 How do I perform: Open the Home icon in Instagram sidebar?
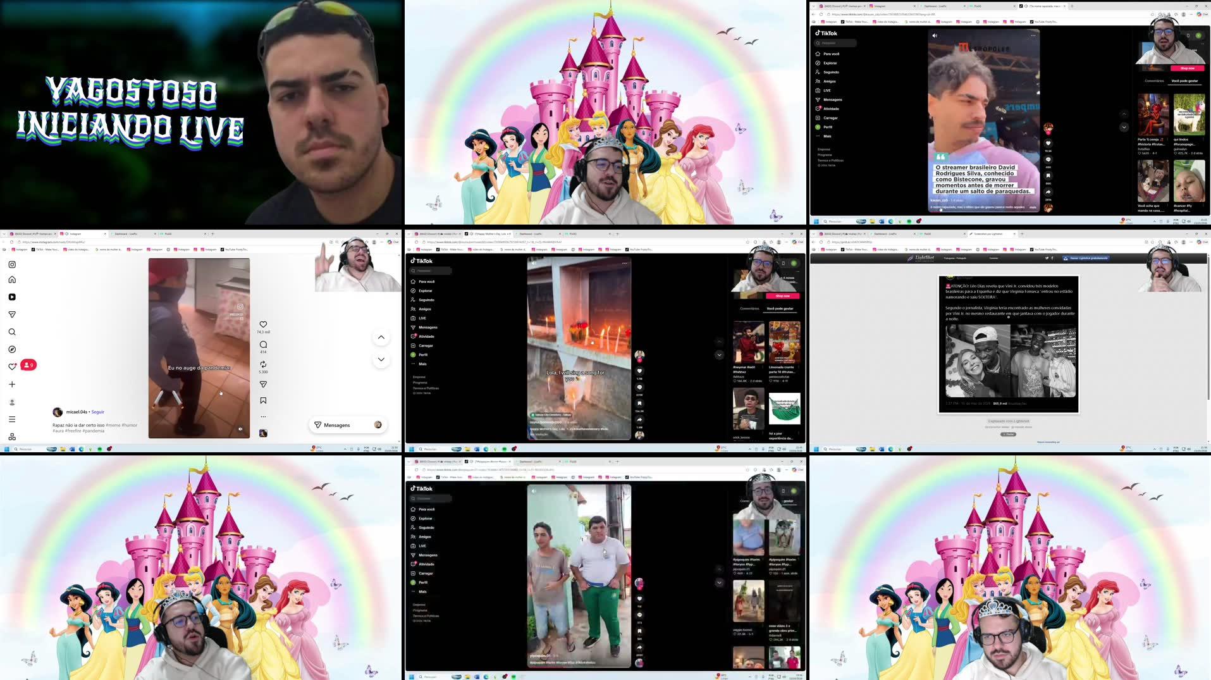12,280
